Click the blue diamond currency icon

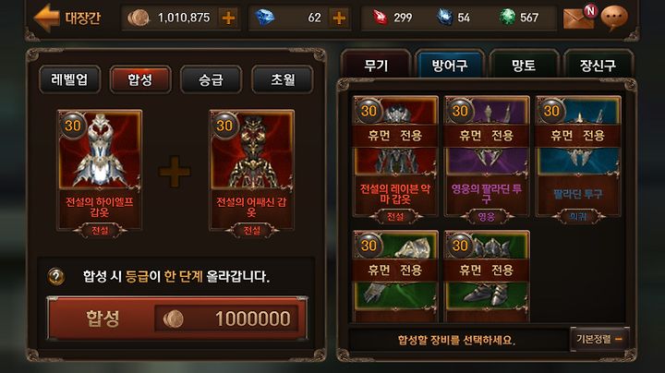click(265, 18)
